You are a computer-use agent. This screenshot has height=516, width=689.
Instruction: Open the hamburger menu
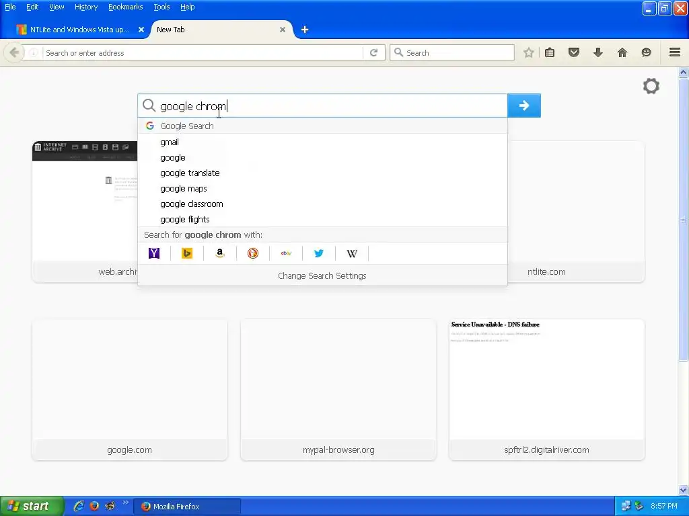tap(675, 52)
